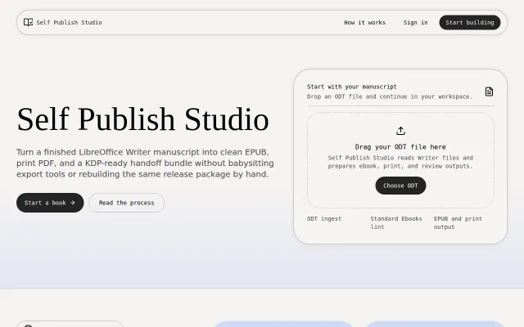Click the 'Standard Ebooks lint' label
Screen dimensions: 524x327
click(396, 222)
